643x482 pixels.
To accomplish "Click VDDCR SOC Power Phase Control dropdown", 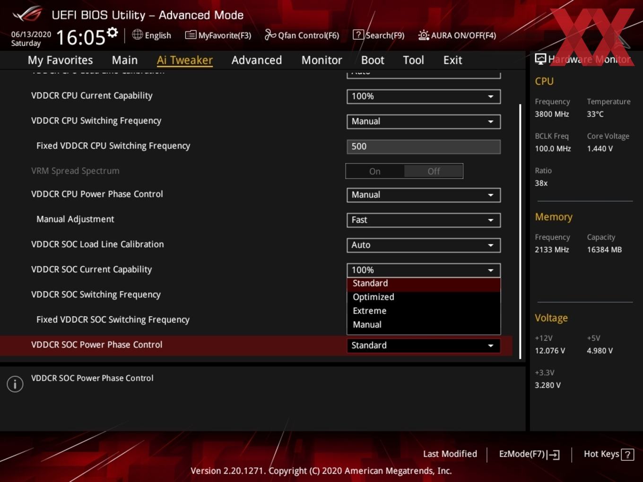I will coord(424,345).
